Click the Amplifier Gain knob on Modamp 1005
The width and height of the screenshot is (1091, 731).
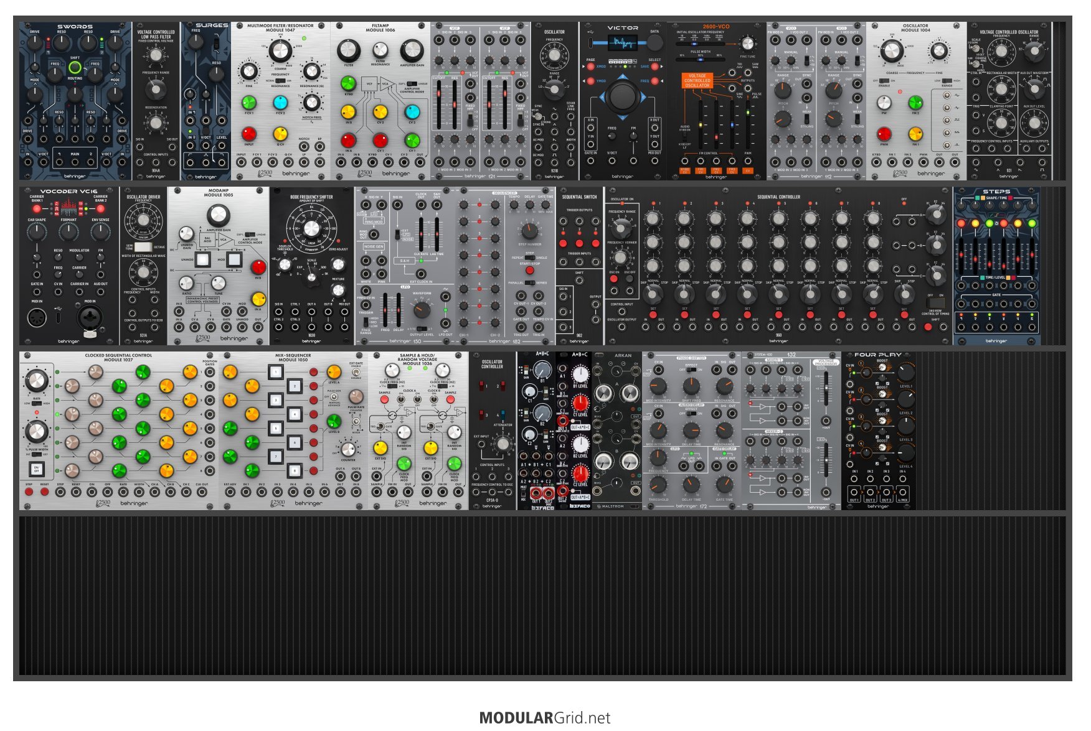(218, 215)
